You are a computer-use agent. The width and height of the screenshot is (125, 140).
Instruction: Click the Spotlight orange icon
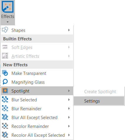[x=5, y=90]
